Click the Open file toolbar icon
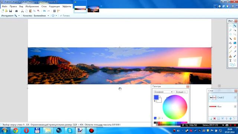Image resolution: width=238 pixels, height=134 pixels. [x=6, y=11]
